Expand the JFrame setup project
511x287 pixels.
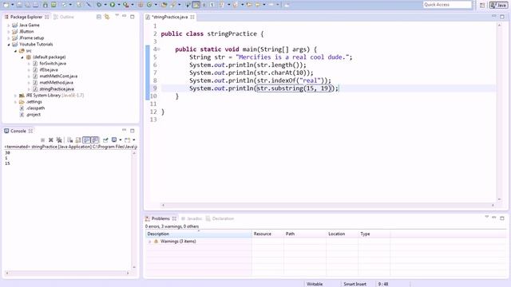coord(9,38)
